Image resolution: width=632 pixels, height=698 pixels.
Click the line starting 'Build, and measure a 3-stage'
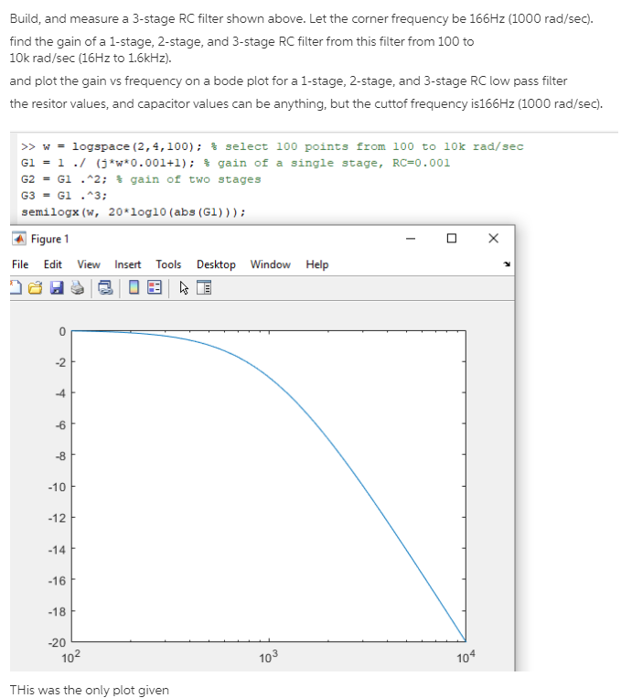click(301, 18)
